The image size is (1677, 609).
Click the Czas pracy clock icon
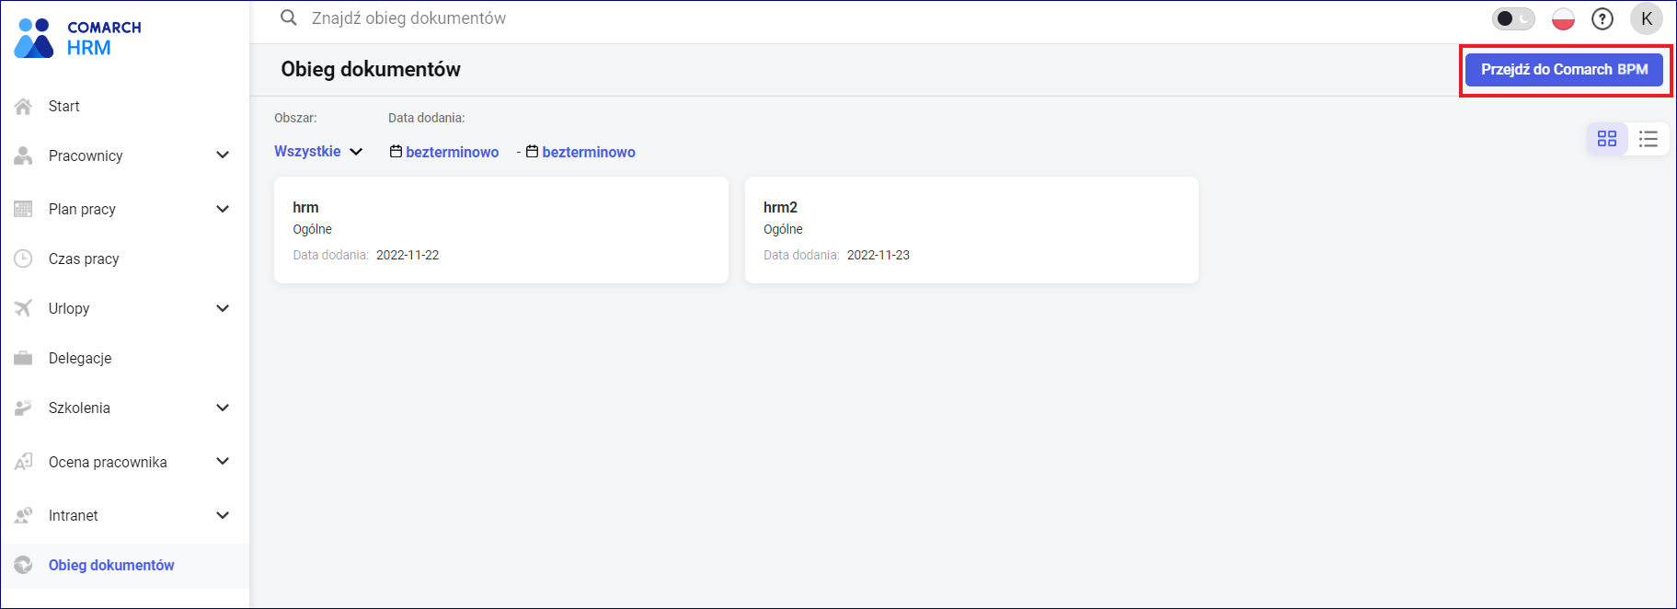point(24,259)
